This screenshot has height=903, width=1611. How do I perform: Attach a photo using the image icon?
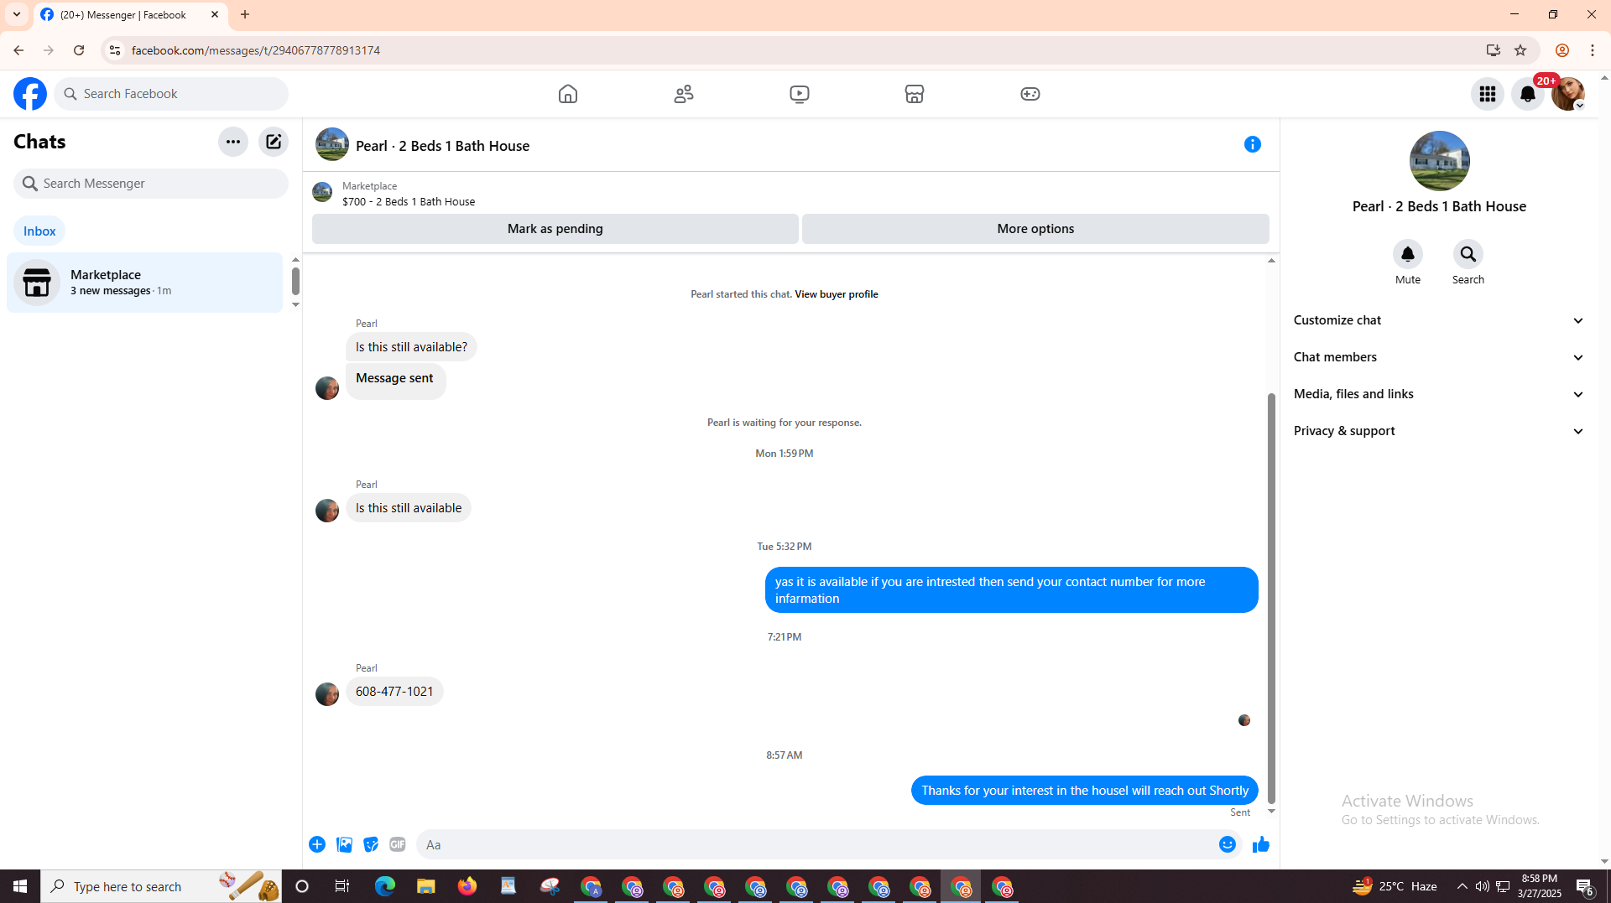[344, 844]
